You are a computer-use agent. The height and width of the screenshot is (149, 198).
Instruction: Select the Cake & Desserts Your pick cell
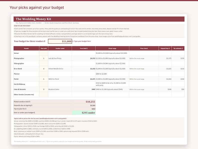[44, 89]
